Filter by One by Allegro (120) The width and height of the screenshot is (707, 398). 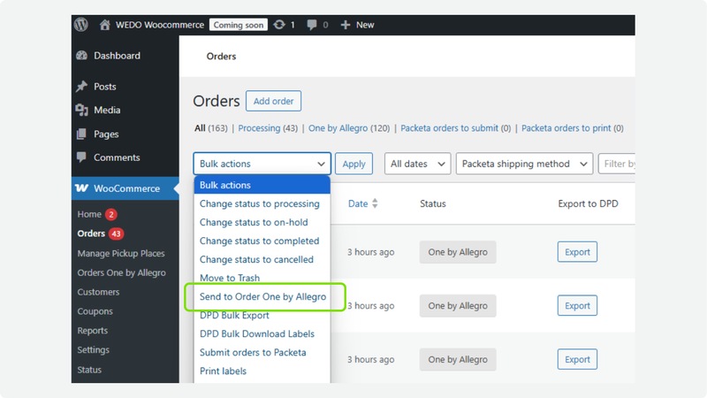[x=349, y=128]
